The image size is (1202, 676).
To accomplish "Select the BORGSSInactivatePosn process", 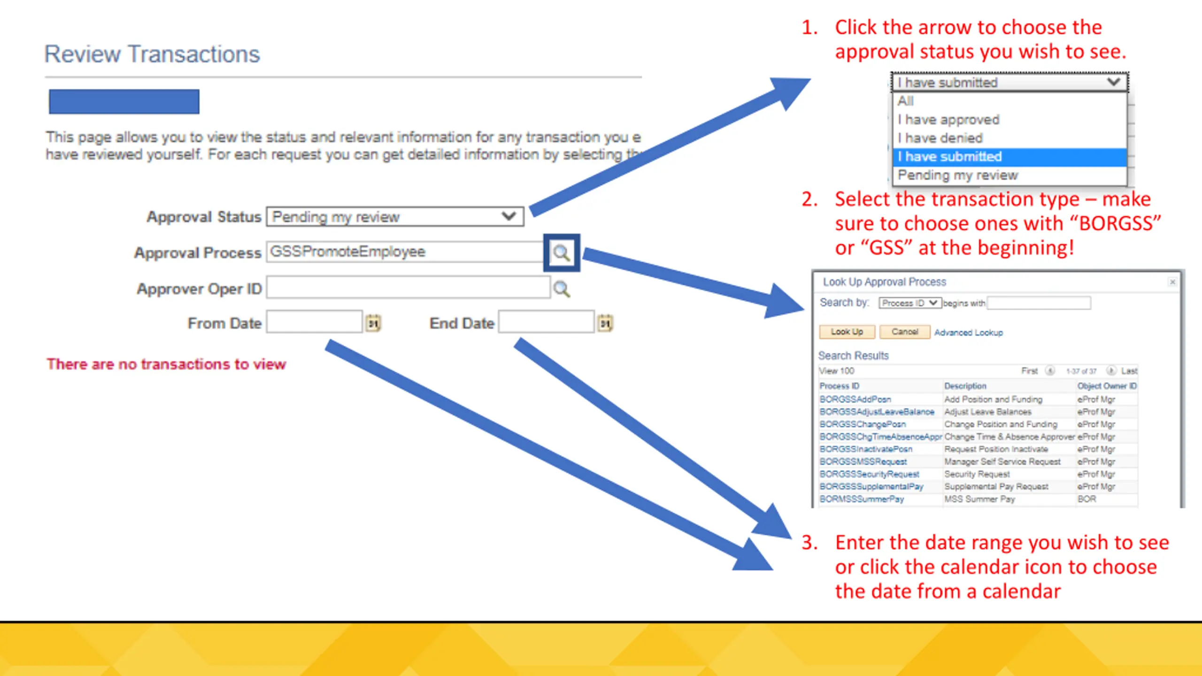I will coord(866,449).
